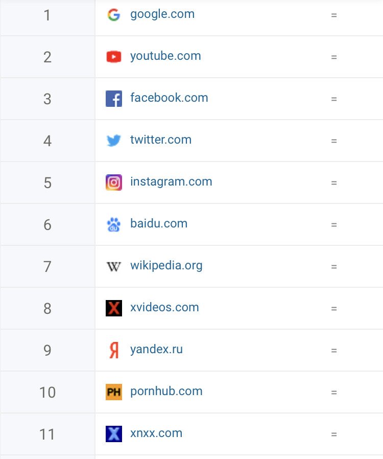
Task: Open the twitter.com link
Action: (x=161, y=140)
